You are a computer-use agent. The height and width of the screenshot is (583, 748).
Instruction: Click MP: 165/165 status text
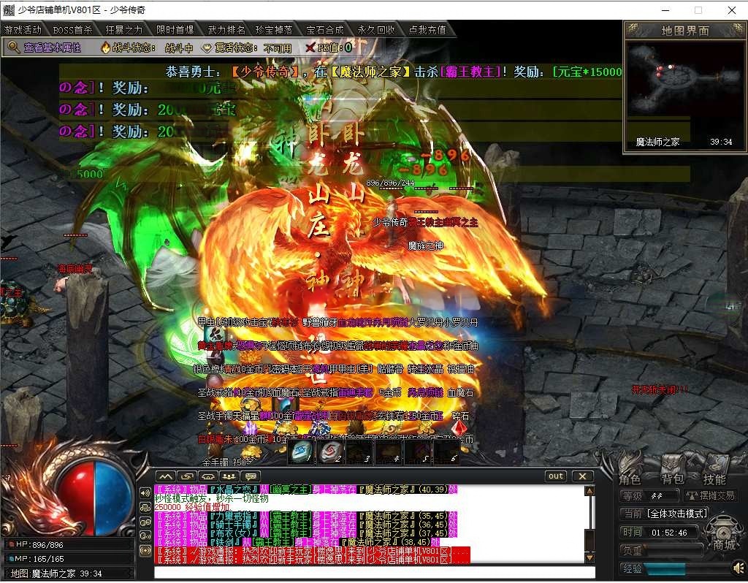pyautogui.click(x=39, y=559)
